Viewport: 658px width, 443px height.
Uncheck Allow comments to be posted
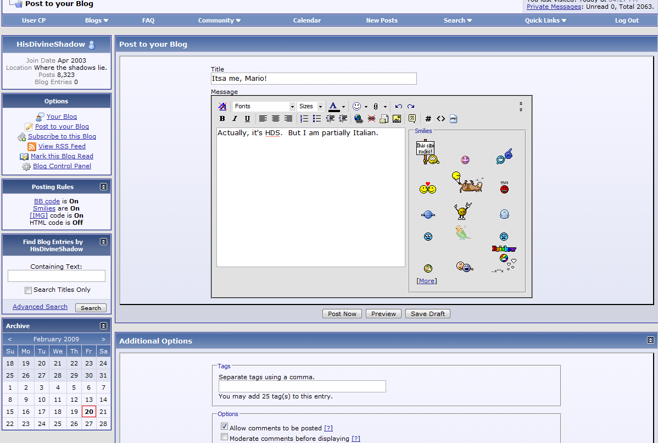click(x=224, y=427)
